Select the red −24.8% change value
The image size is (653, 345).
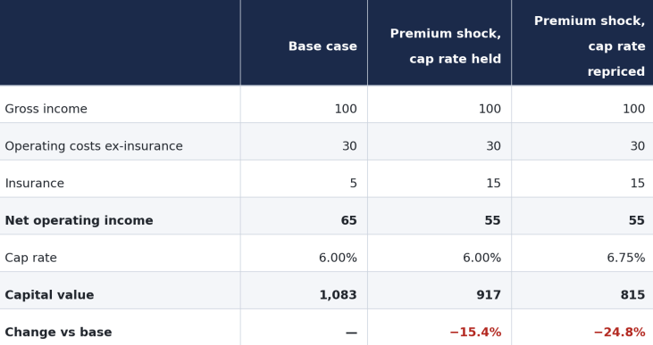619,333
